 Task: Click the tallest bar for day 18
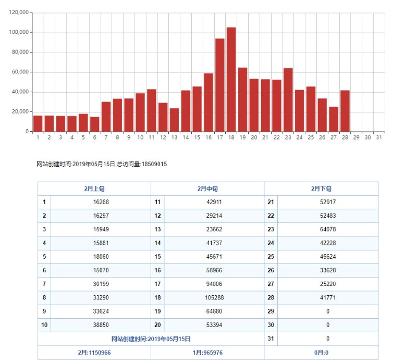(231, 80)
